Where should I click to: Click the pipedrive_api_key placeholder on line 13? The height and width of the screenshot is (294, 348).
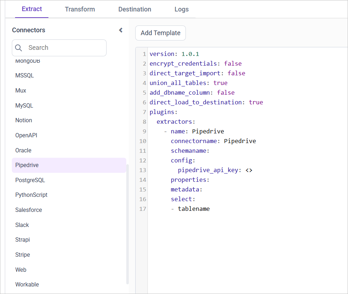click(210, 170)
